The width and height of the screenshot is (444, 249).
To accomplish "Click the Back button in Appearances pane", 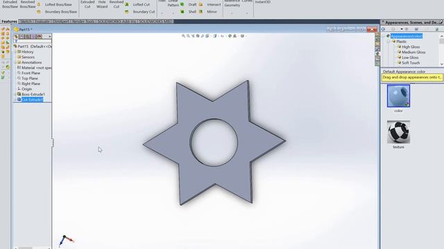I will [384, 29].
